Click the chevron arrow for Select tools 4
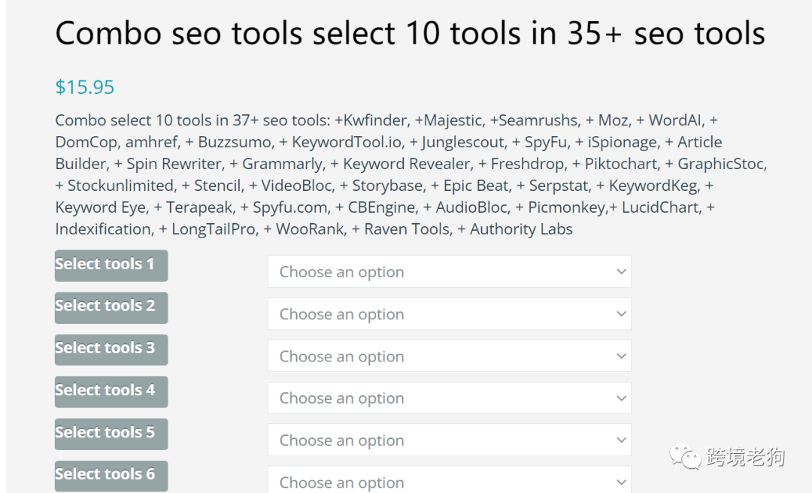Image resolution: width=812 pixels, height=493 pixels. pos(621,398)
